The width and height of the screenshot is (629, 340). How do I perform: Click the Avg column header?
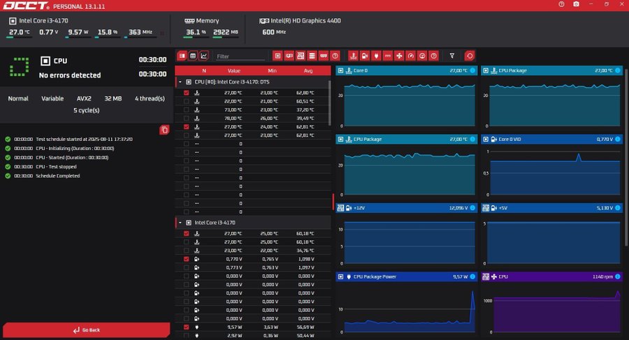point(309,71)
